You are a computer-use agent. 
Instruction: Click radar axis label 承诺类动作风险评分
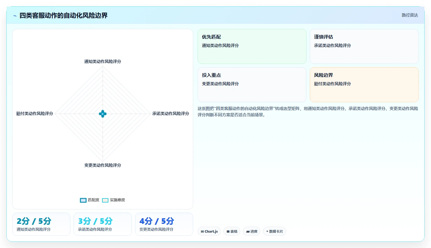[x=171, y=113]
